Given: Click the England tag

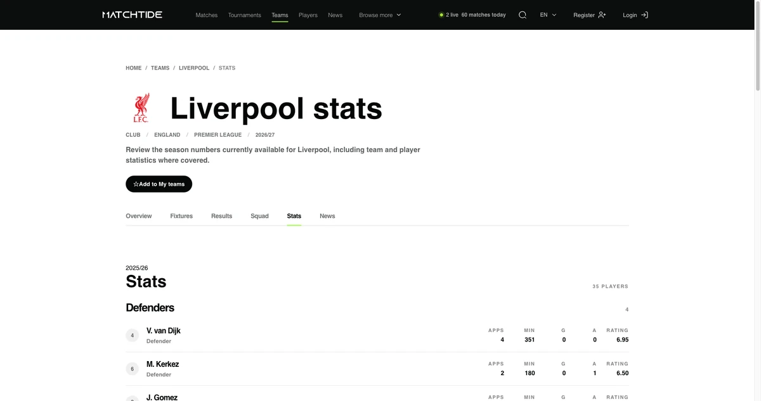Looking at the screenshot, I should pos(167,135).
